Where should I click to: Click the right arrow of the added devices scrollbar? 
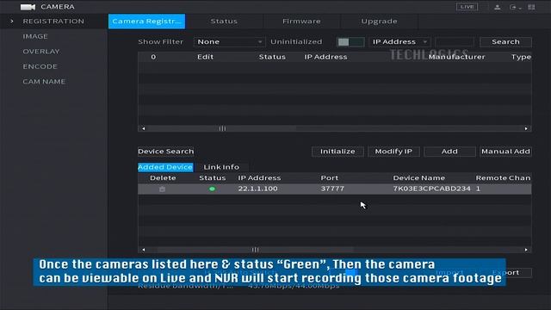pyautogui.click(x=526, y=250)
